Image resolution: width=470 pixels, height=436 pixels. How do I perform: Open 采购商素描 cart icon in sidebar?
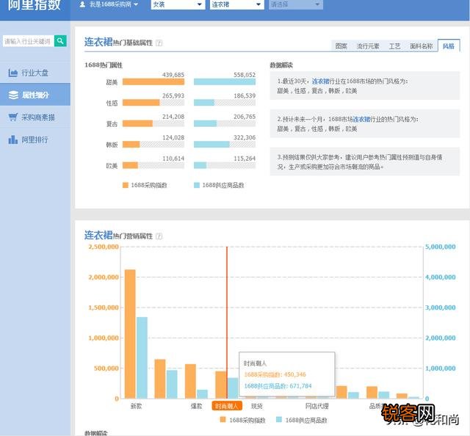13,117
